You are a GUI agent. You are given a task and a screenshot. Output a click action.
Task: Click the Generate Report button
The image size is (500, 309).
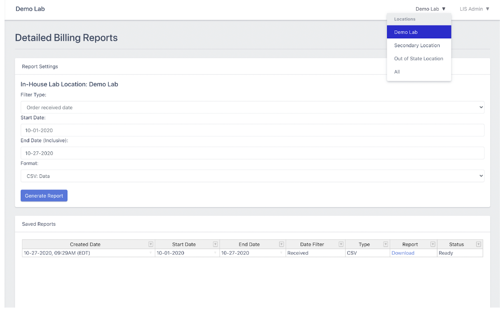pos(44,196)
